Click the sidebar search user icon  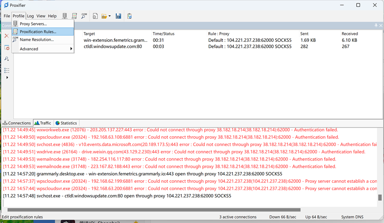(x=6, y=59)
